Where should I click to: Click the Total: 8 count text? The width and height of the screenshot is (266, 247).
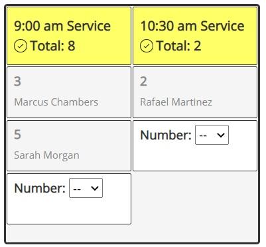click(x=53, y=46)
